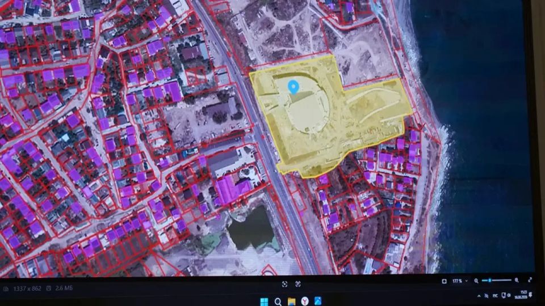Switch the РУС input language indicator
This screenshot has width=545, height=306.
tap(495, 296)
